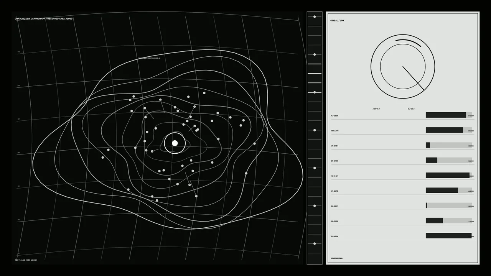This screenshot has height=276, width=491.
Task: Select the RE-9128 row label
Action: [334, 222]
